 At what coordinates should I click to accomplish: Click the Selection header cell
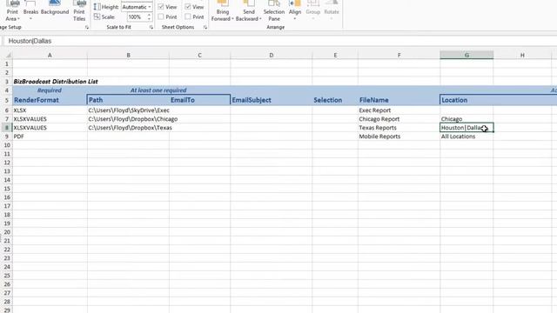[x=335, y=100]
